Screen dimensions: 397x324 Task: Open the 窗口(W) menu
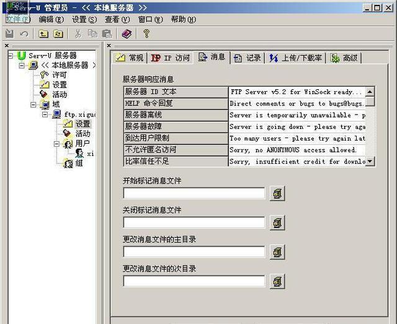pos(150,19)
